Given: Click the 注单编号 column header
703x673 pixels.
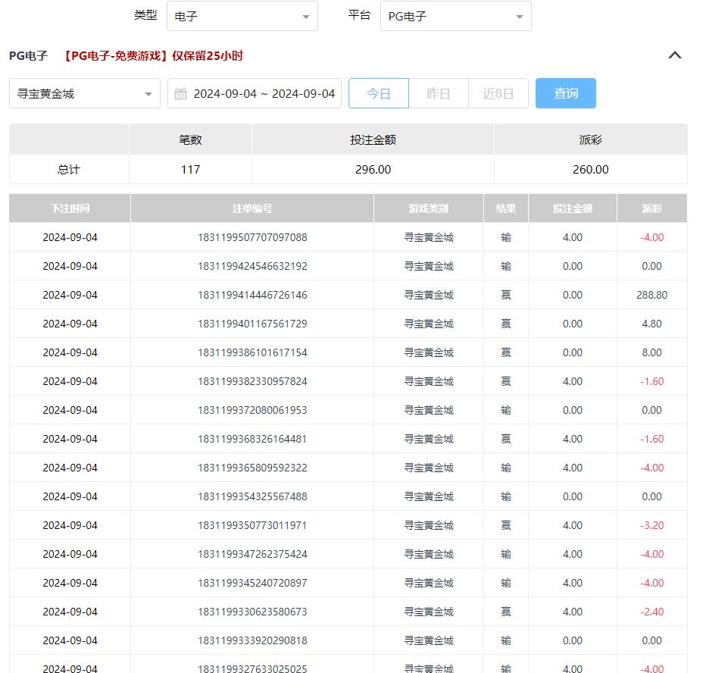Looking at the screenshot, I should pos(252,208).
